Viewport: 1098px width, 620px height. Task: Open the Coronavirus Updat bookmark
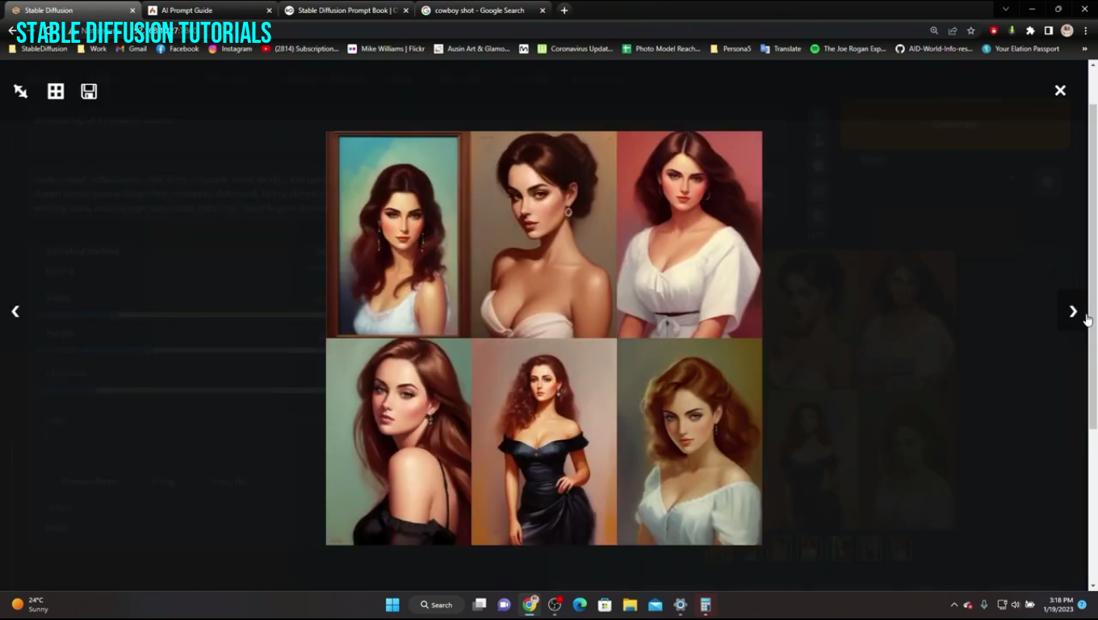[x=576, y=48]
